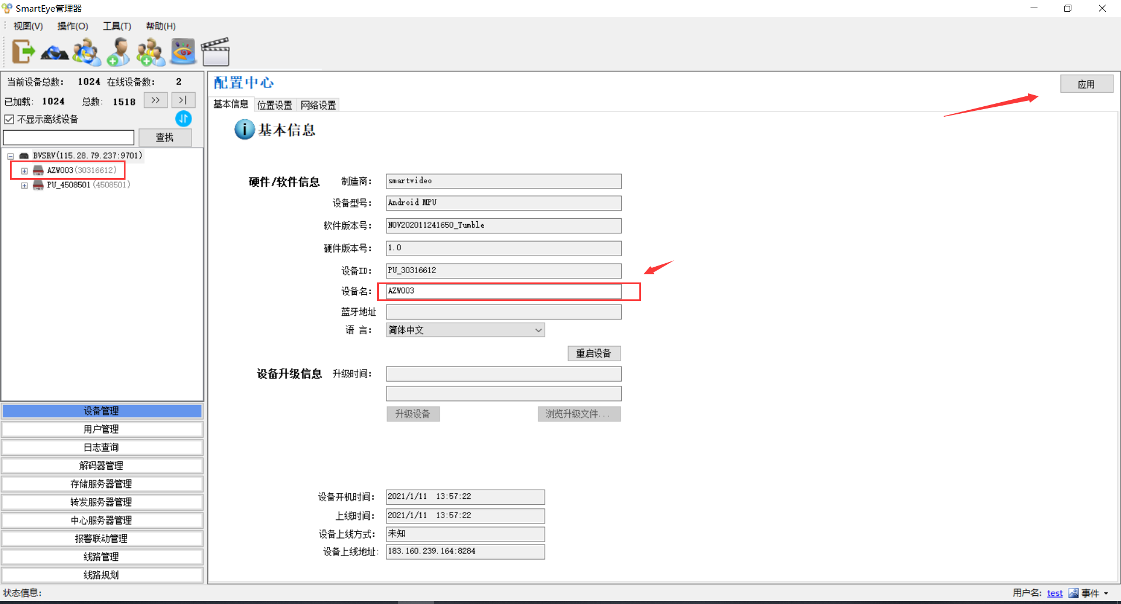This screenshot has height=604, width=1121.
Task: Click the blue sort arrows icon
Action: (183, 119)
